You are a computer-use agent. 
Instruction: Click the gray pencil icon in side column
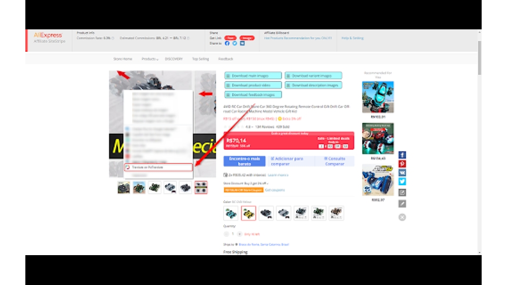tap(402, 203)
